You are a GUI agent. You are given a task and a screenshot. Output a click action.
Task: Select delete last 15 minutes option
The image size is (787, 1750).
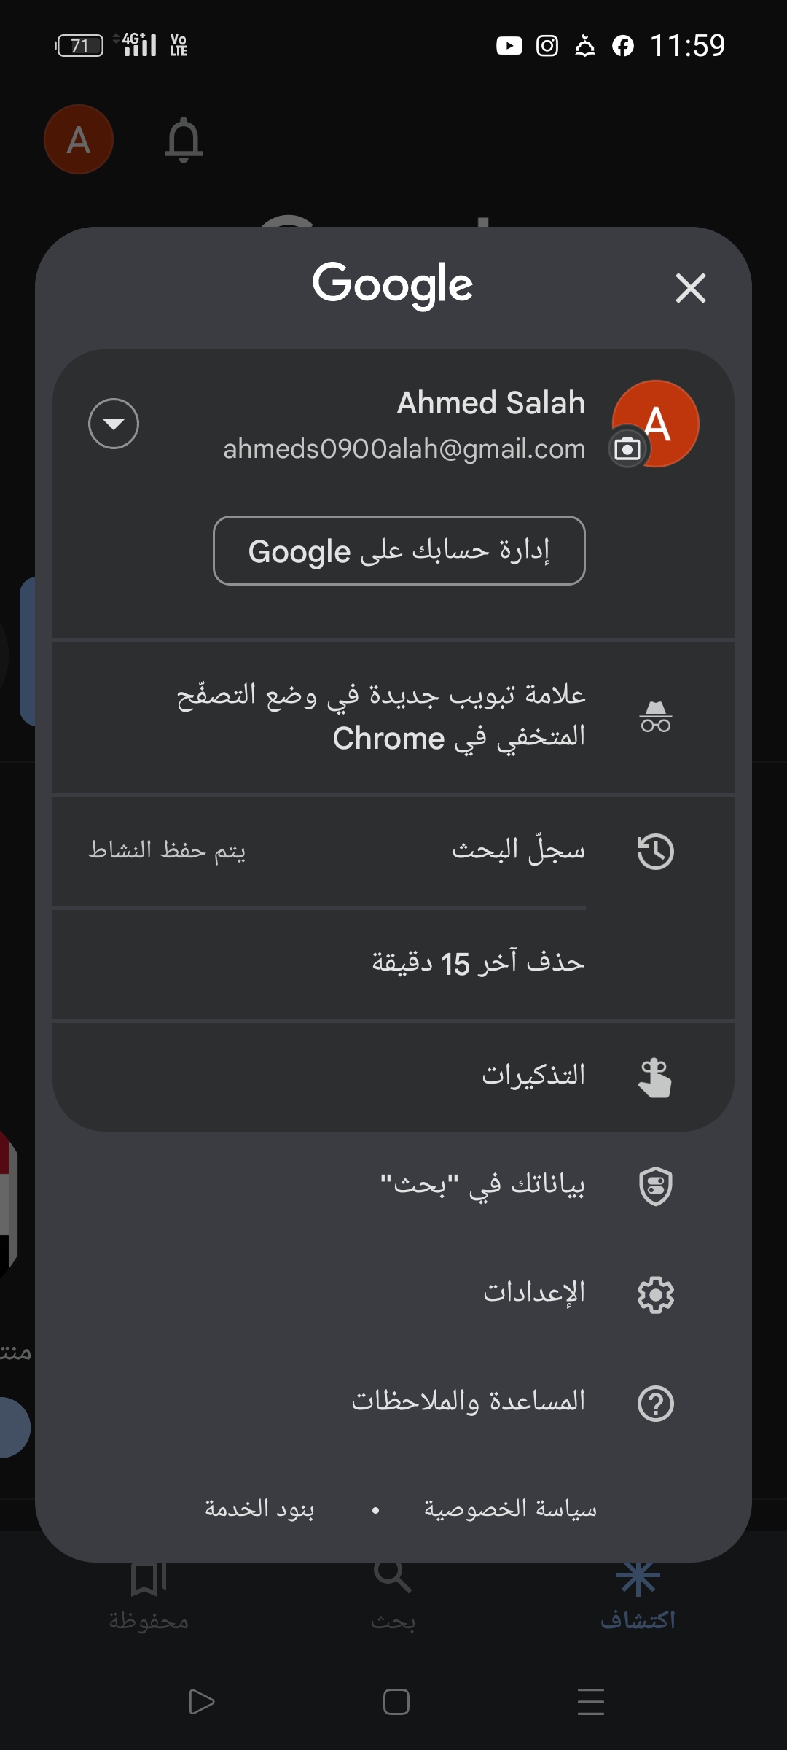pyautogui.click(x=393, y=963)
